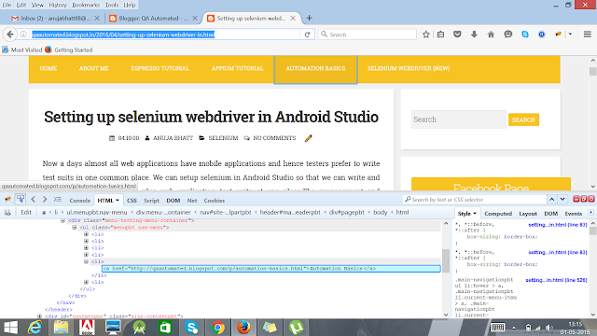The width and height of the screenshot is (597, 336).
Task: Collapse the expanded li node
Action: (86, 261)
